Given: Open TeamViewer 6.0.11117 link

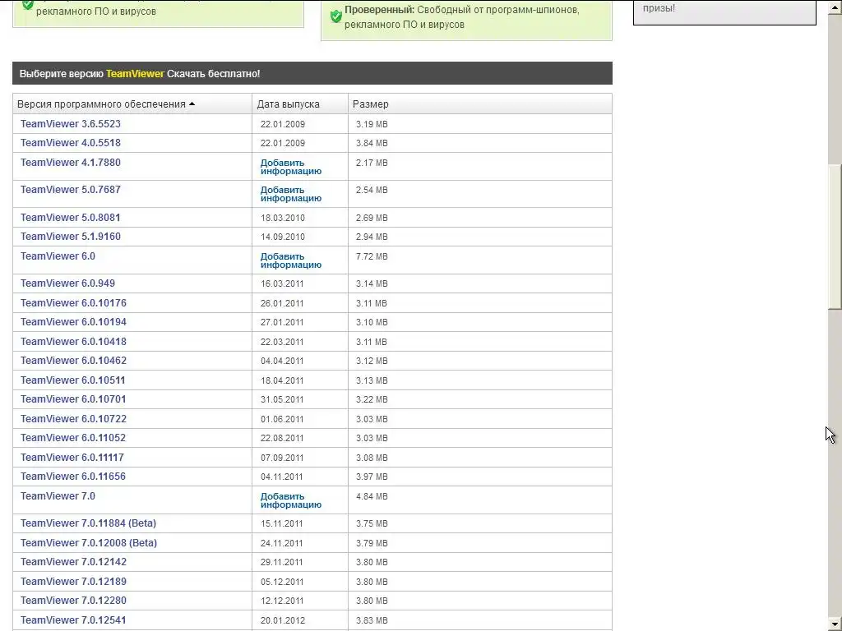Looking at the screenshot, I should (72, 457).
